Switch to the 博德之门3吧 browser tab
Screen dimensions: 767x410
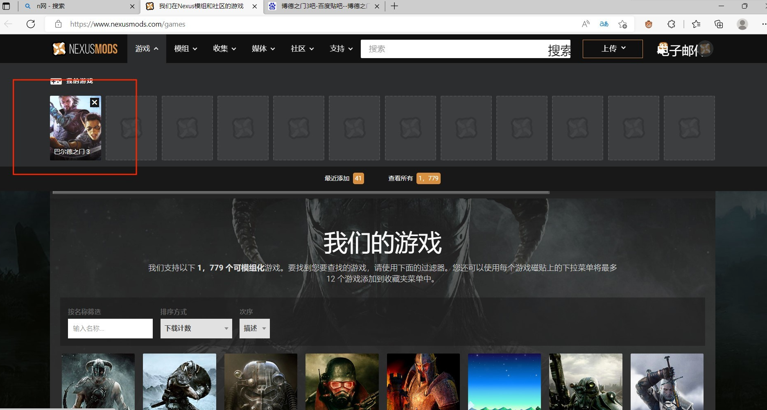click(324, 6)
